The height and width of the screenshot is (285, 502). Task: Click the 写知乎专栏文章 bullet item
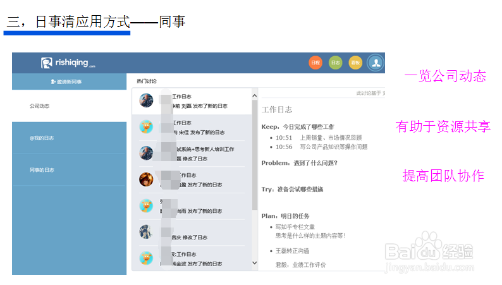[295, 227]
